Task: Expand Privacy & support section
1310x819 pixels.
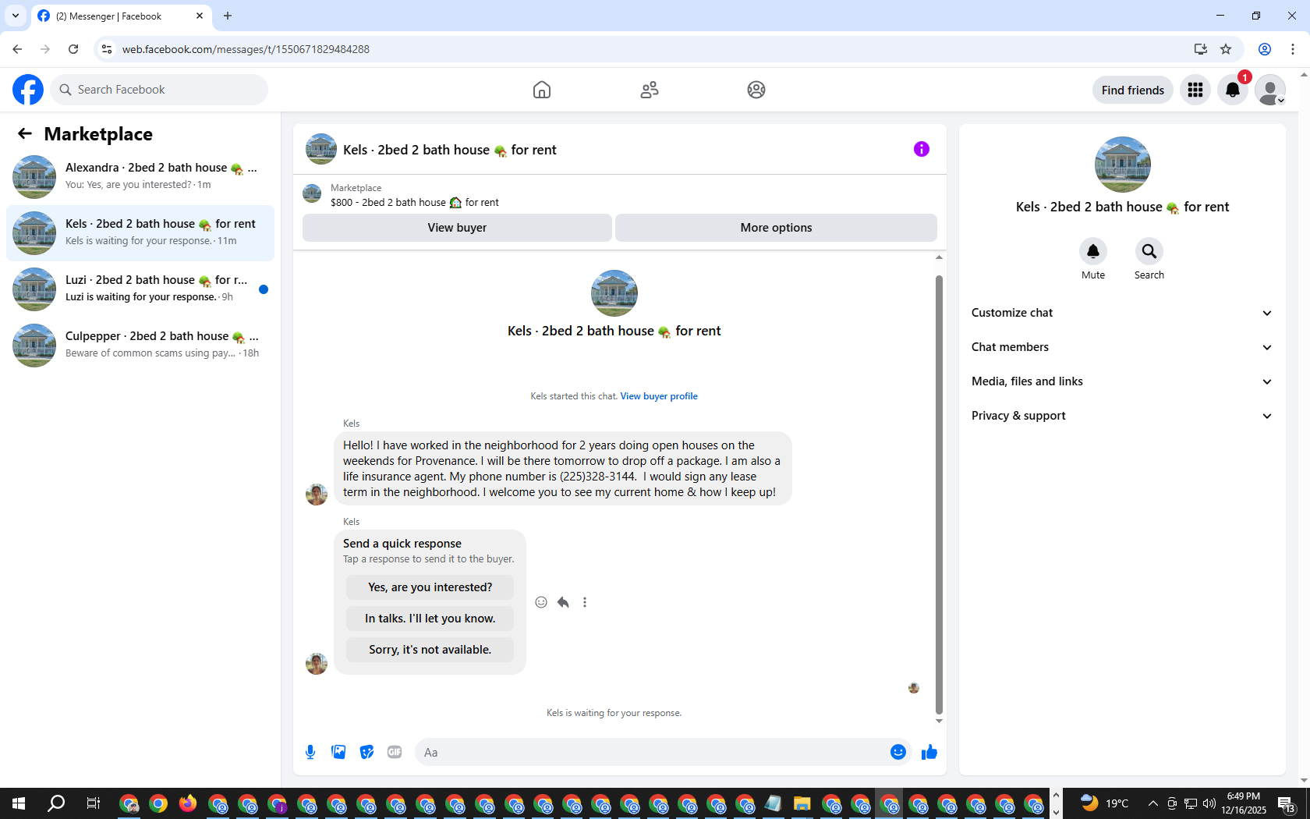Action: tap(1122, 416)
